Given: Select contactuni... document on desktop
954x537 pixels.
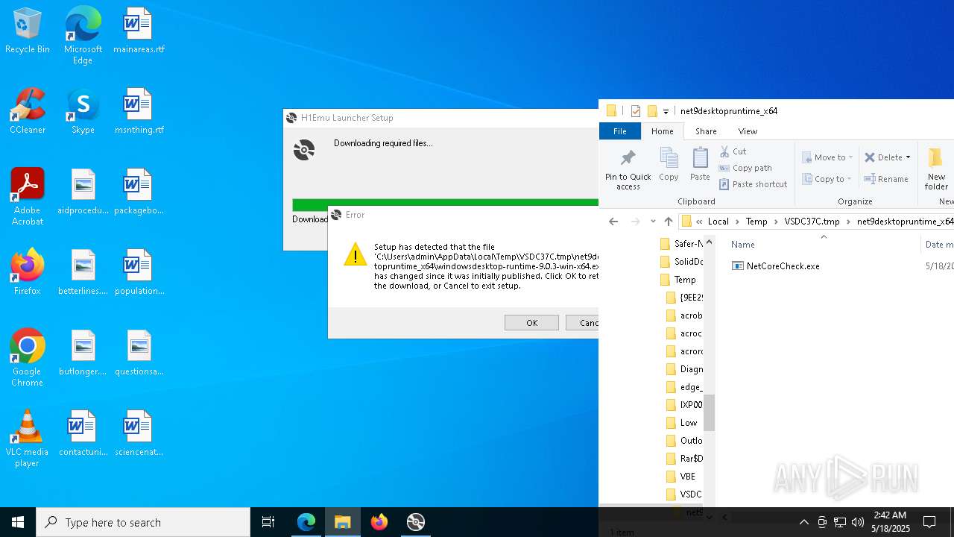Looking at the screenshot, I should click(x=83, y=434).
